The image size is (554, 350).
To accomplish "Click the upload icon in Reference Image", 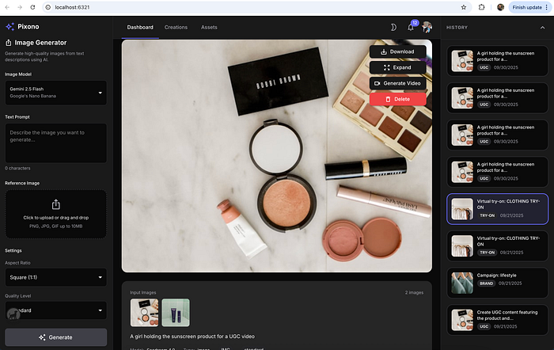I will pos(55,204).
